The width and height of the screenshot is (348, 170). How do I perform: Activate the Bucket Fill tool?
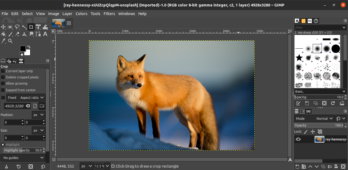[x=3, y=34]
